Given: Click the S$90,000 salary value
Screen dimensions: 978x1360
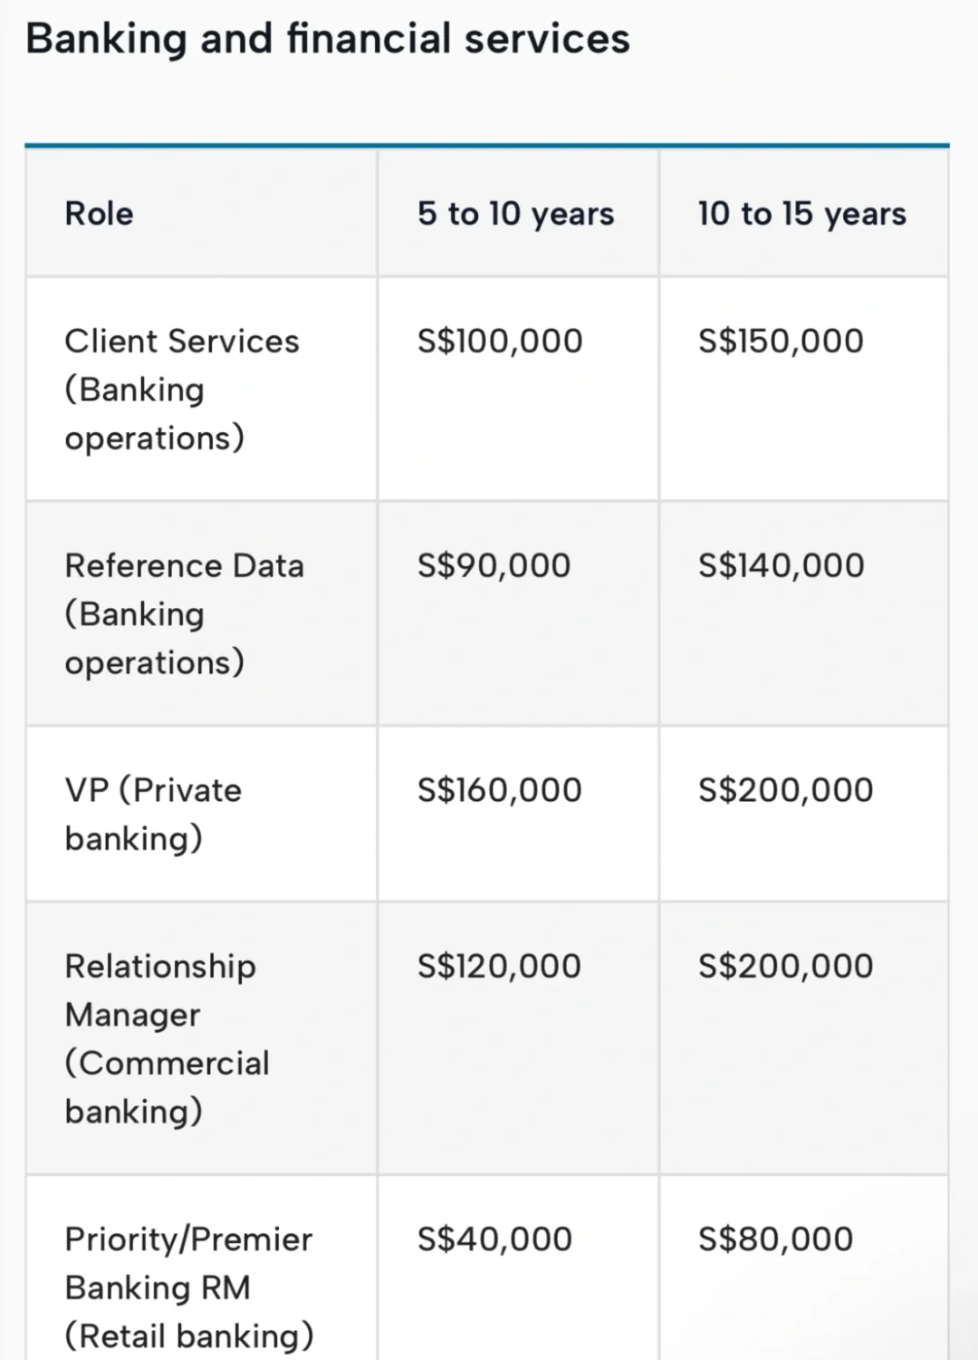Looking at the screenshot, I should point(494,566).
